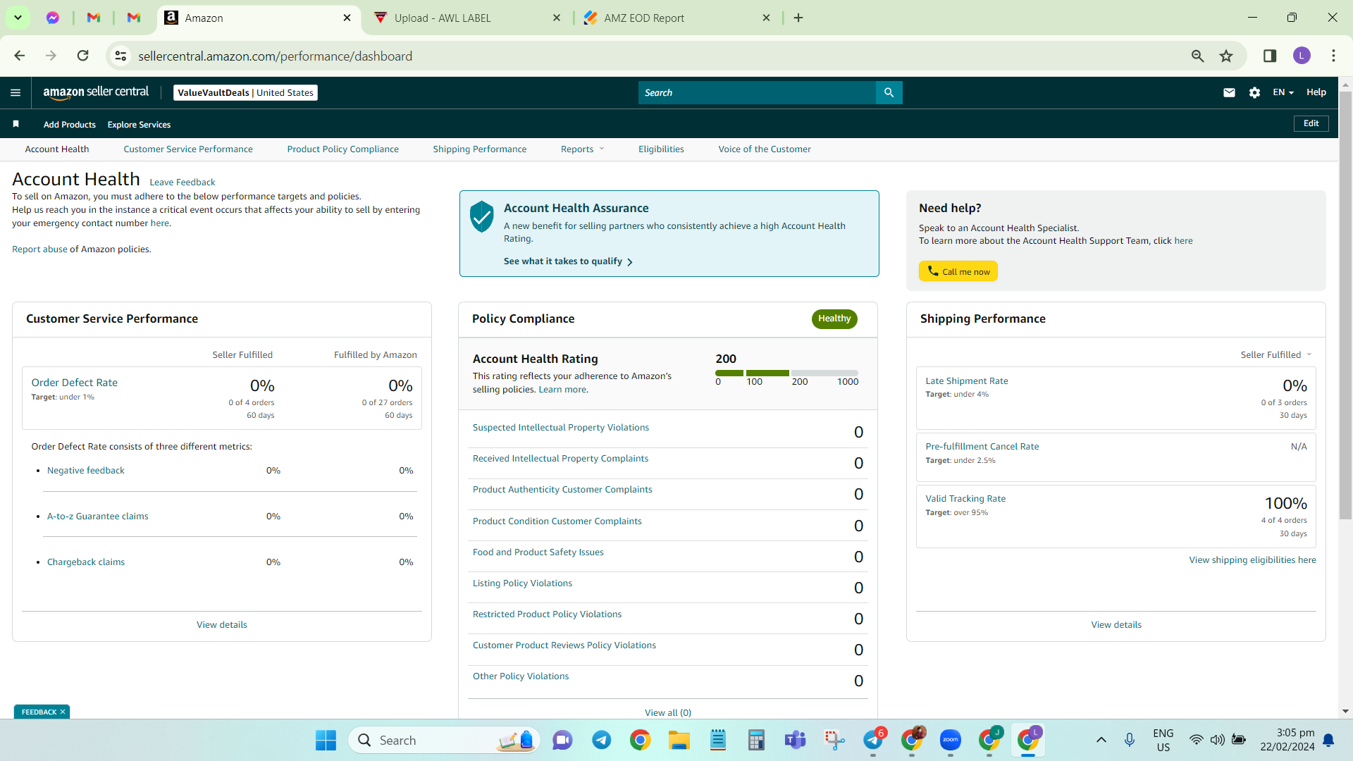
Task: Click the Windows taskbar search box
Action: point(445,740)
